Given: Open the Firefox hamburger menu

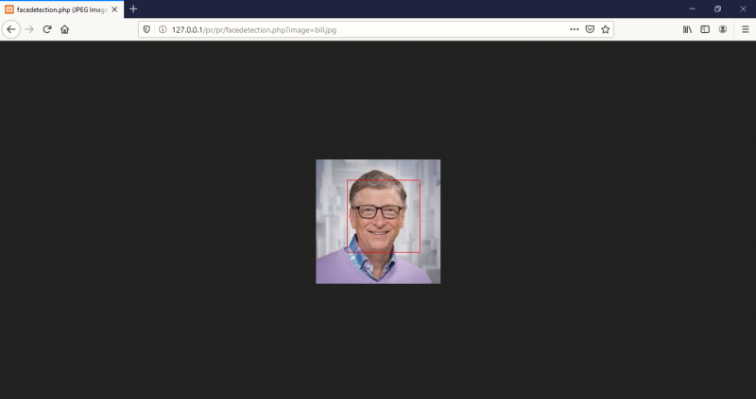Looking at the screenshot, I should pyautogui.click(x=745, y=29).
